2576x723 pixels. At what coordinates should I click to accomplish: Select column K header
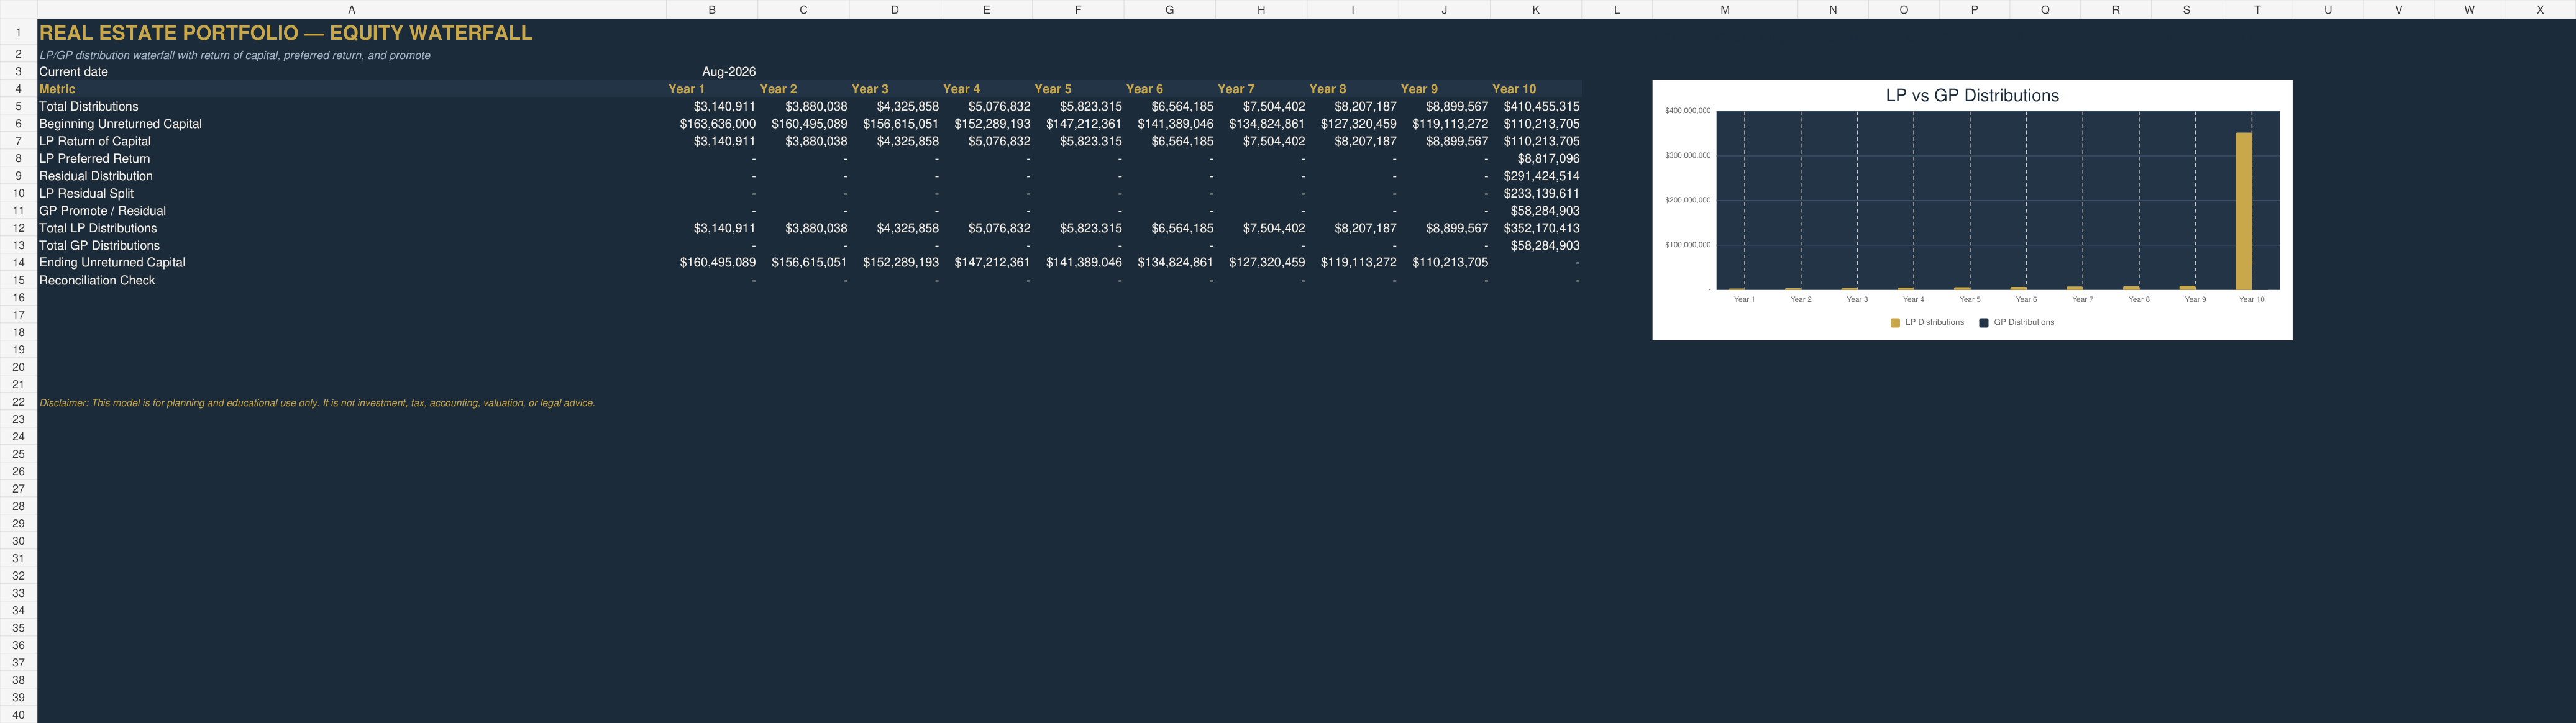point(1535,9)
